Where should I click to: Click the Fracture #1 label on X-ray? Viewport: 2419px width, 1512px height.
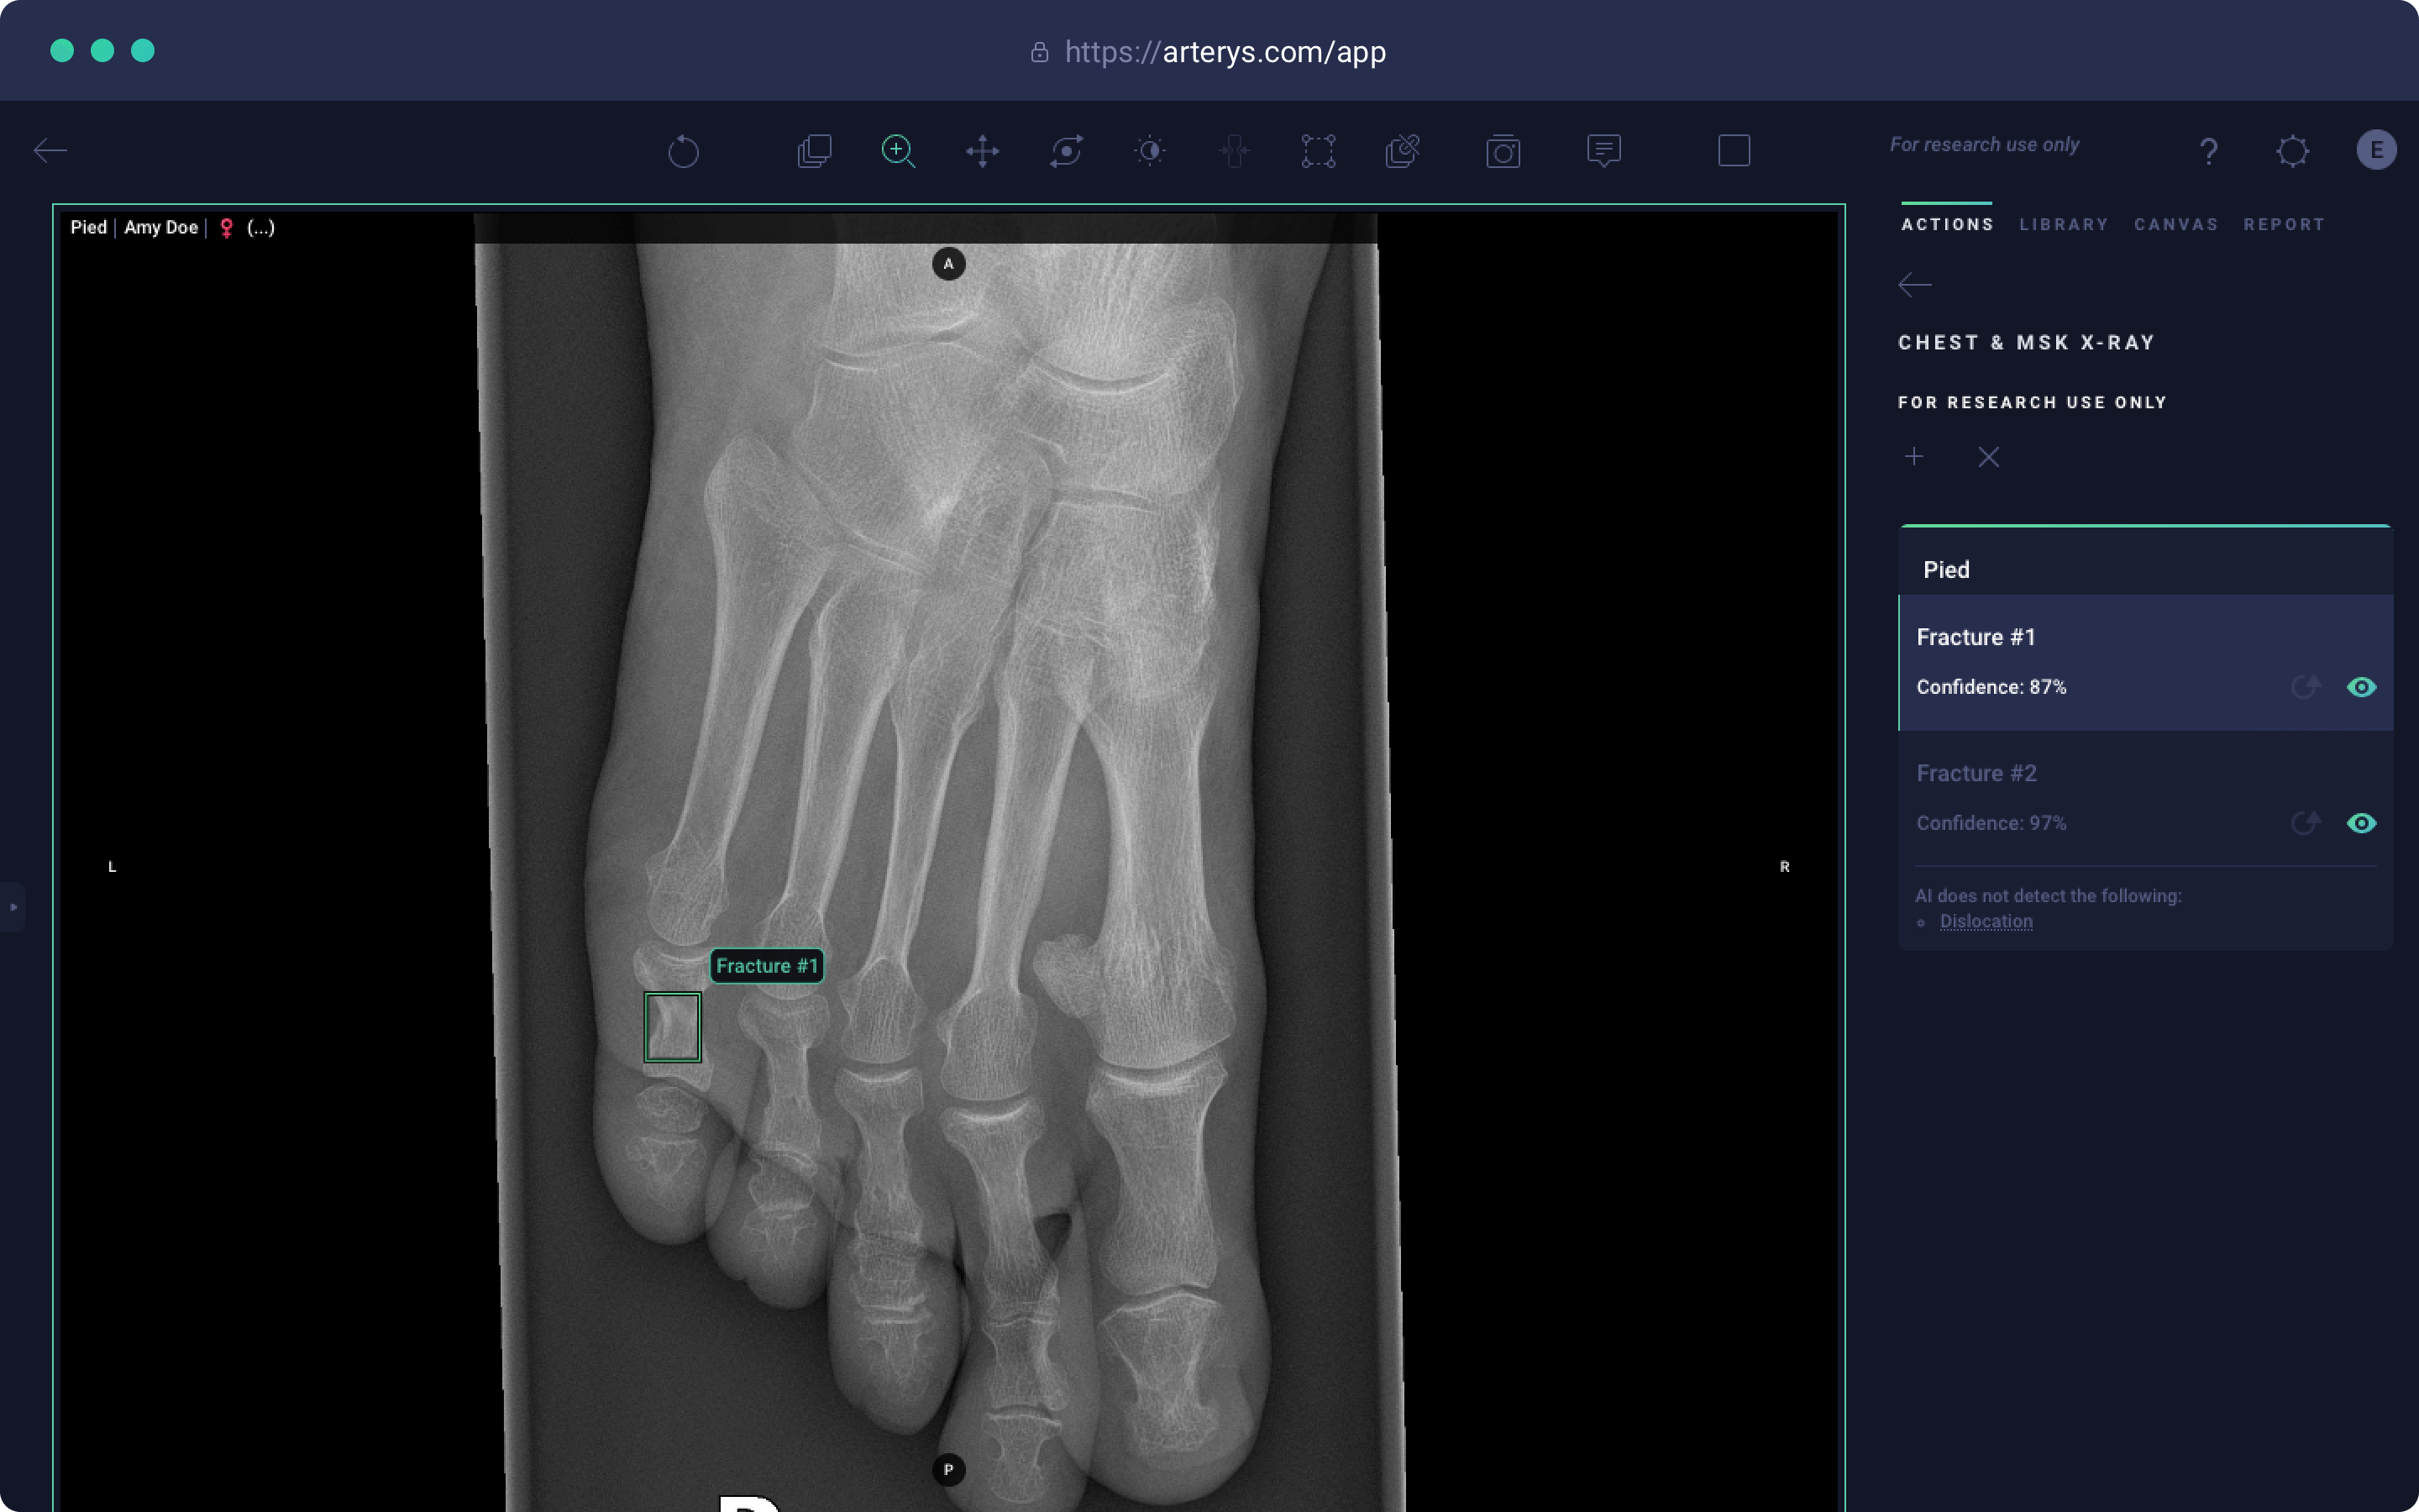coord(767,966)
